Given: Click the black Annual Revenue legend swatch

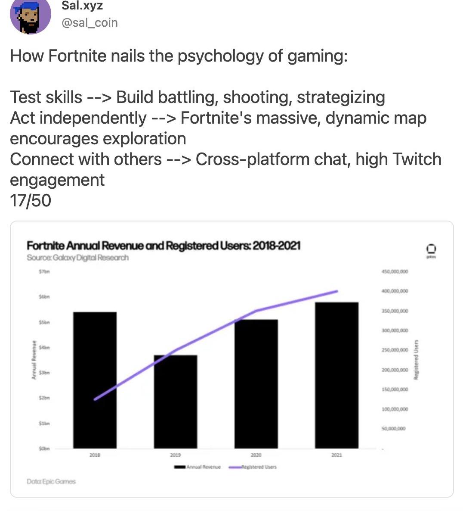Looking at the screenshot, I should pyautogui.click(x=180, y=467).
